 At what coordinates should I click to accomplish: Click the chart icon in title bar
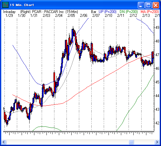(5, 5)
